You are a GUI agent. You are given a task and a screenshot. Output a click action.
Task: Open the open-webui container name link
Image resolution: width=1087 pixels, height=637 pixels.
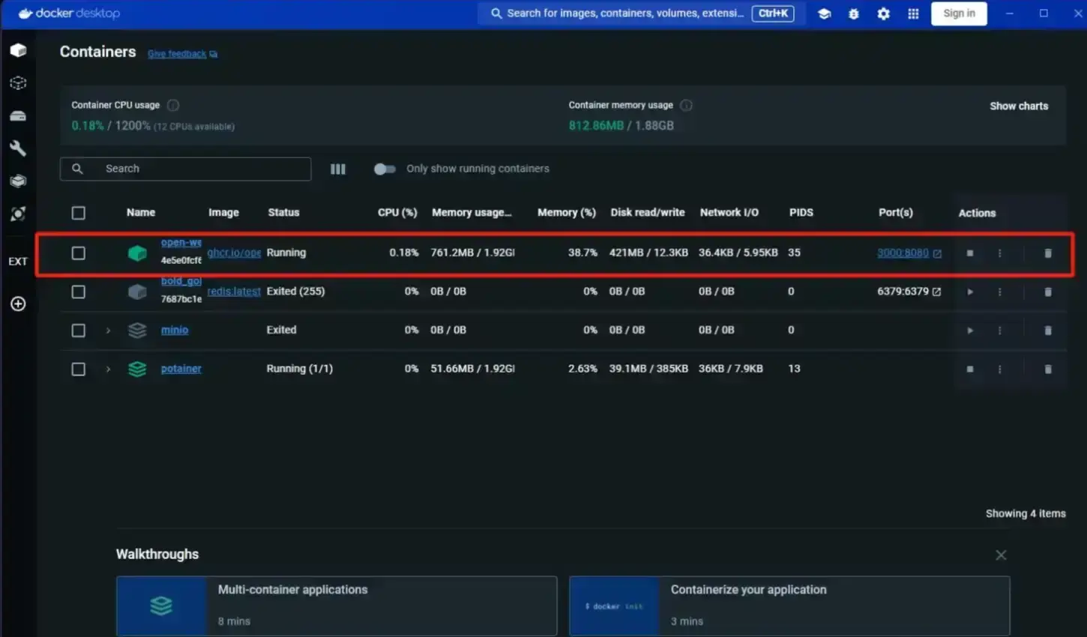[181, 243]
